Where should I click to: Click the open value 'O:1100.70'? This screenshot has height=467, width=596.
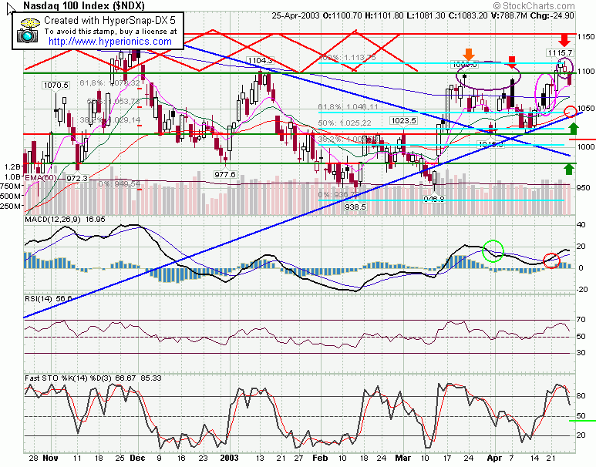[x=342, y=15]
